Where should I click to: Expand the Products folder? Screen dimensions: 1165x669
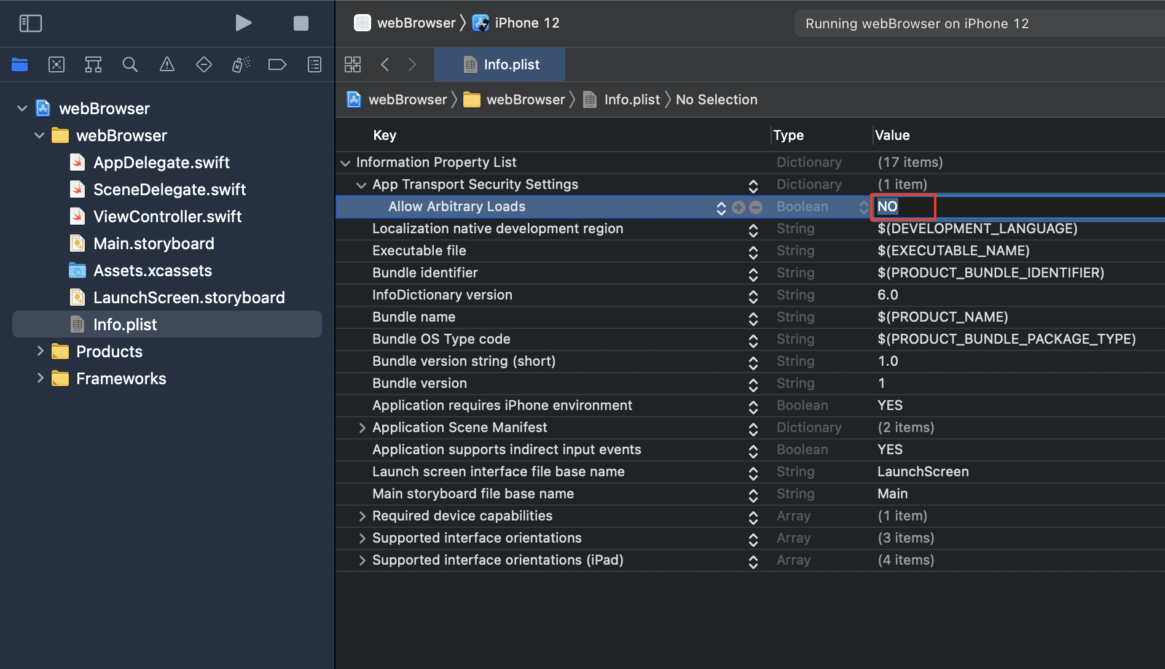click(x=40, y=352)
